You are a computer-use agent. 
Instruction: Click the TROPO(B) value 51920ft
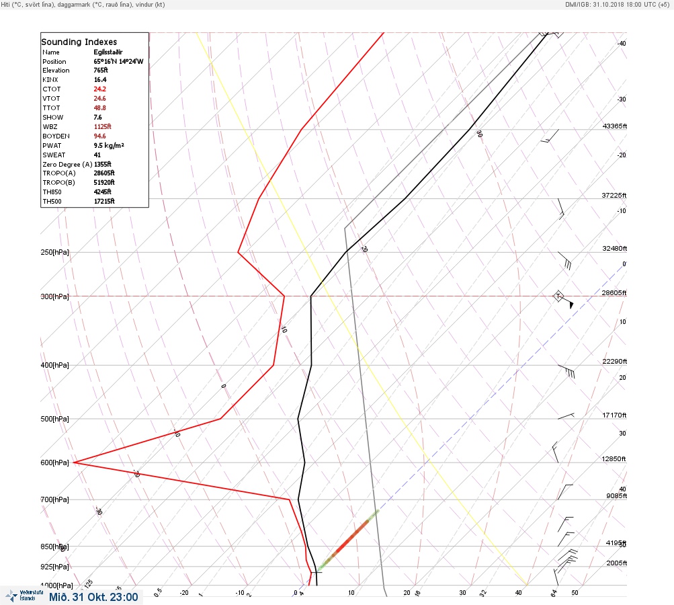(104, 182)
